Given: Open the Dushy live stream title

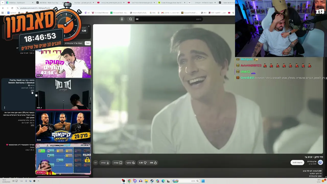Looking at the screenshot, I should coord(20,145).
